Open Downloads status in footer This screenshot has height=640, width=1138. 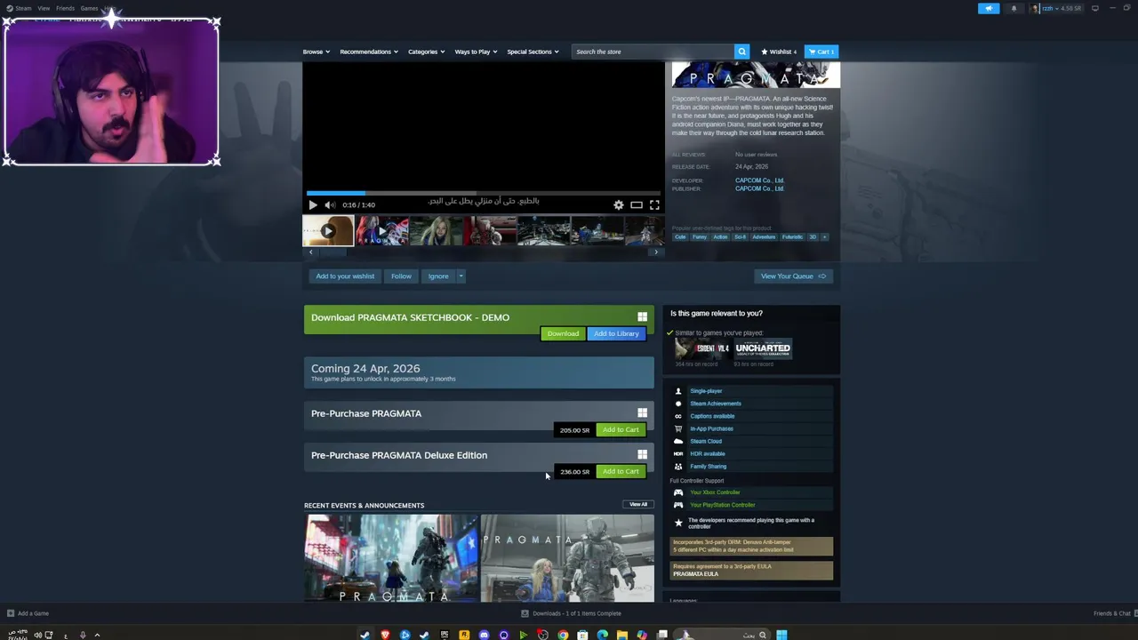pyautogui.click(x=571, y=613)
